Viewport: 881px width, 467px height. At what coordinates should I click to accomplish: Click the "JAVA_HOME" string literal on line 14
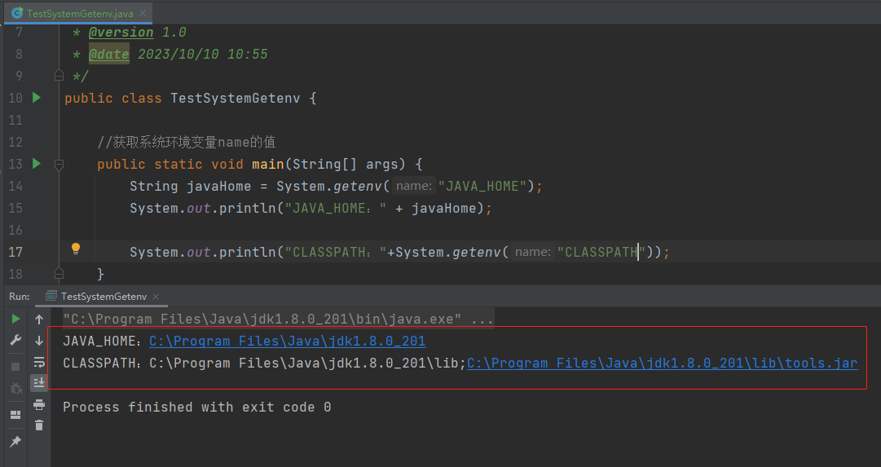click(x=482, y=186)
